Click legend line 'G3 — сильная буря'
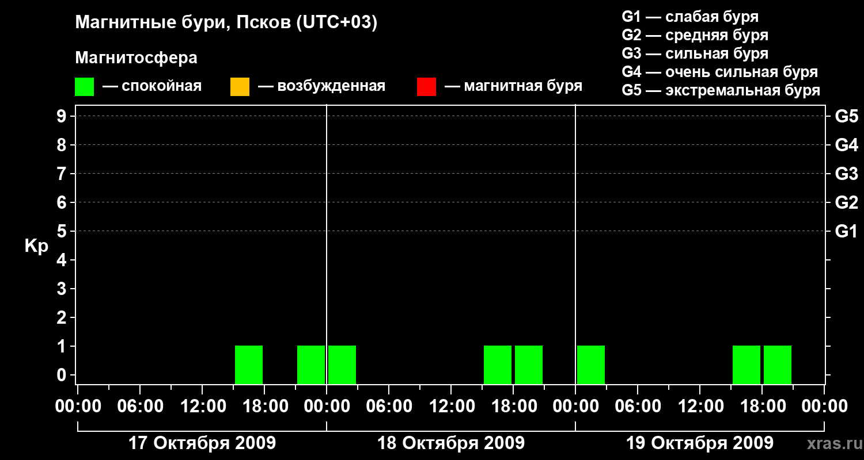 [695, 53]
